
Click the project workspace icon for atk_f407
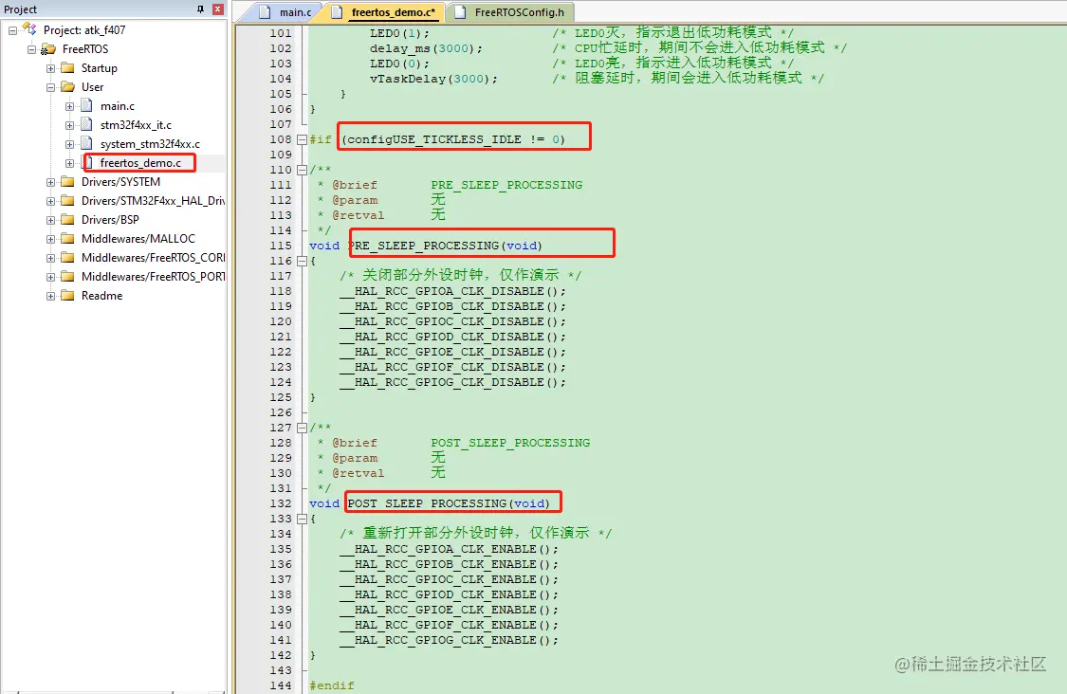29,29
